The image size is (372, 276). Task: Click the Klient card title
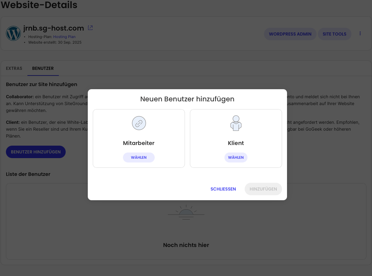(x=236, y=143)
